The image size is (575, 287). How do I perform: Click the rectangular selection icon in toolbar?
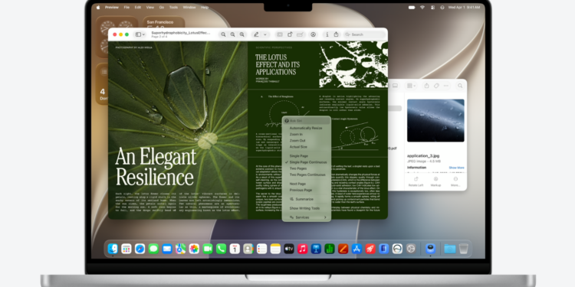[279, 34]
